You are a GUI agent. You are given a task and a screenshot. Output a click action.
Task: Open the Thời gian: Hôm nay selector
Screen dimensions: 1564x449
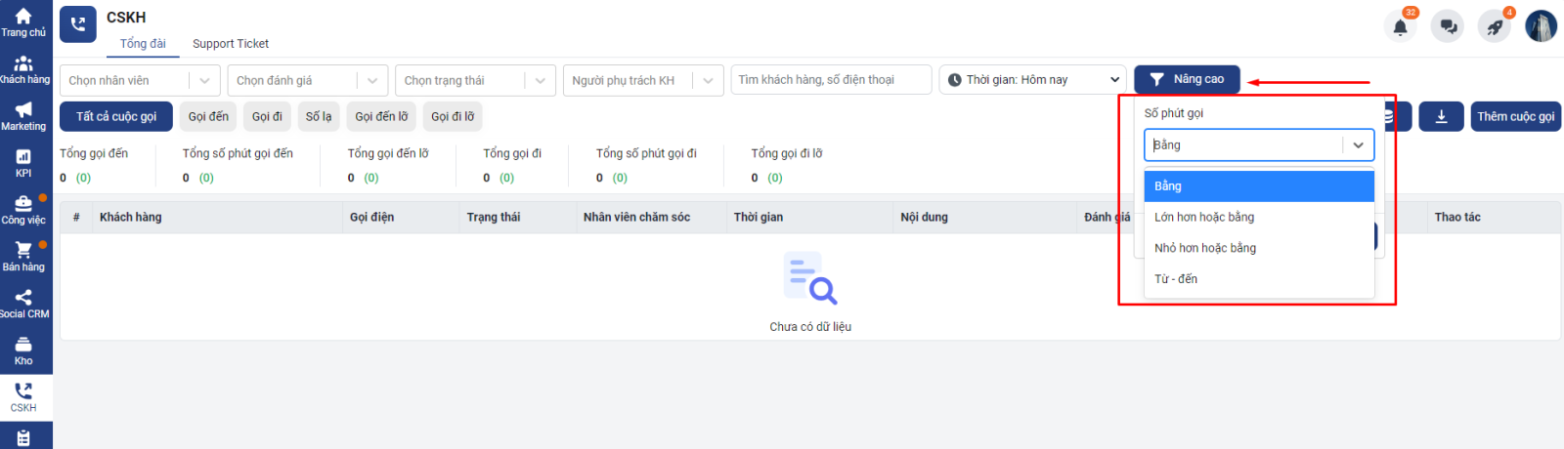[x=1032, y=80]
